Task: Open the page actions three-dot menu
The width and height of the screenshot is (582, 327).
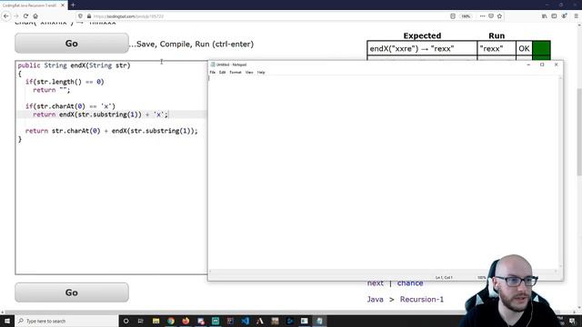Action: tap(482, 16)
